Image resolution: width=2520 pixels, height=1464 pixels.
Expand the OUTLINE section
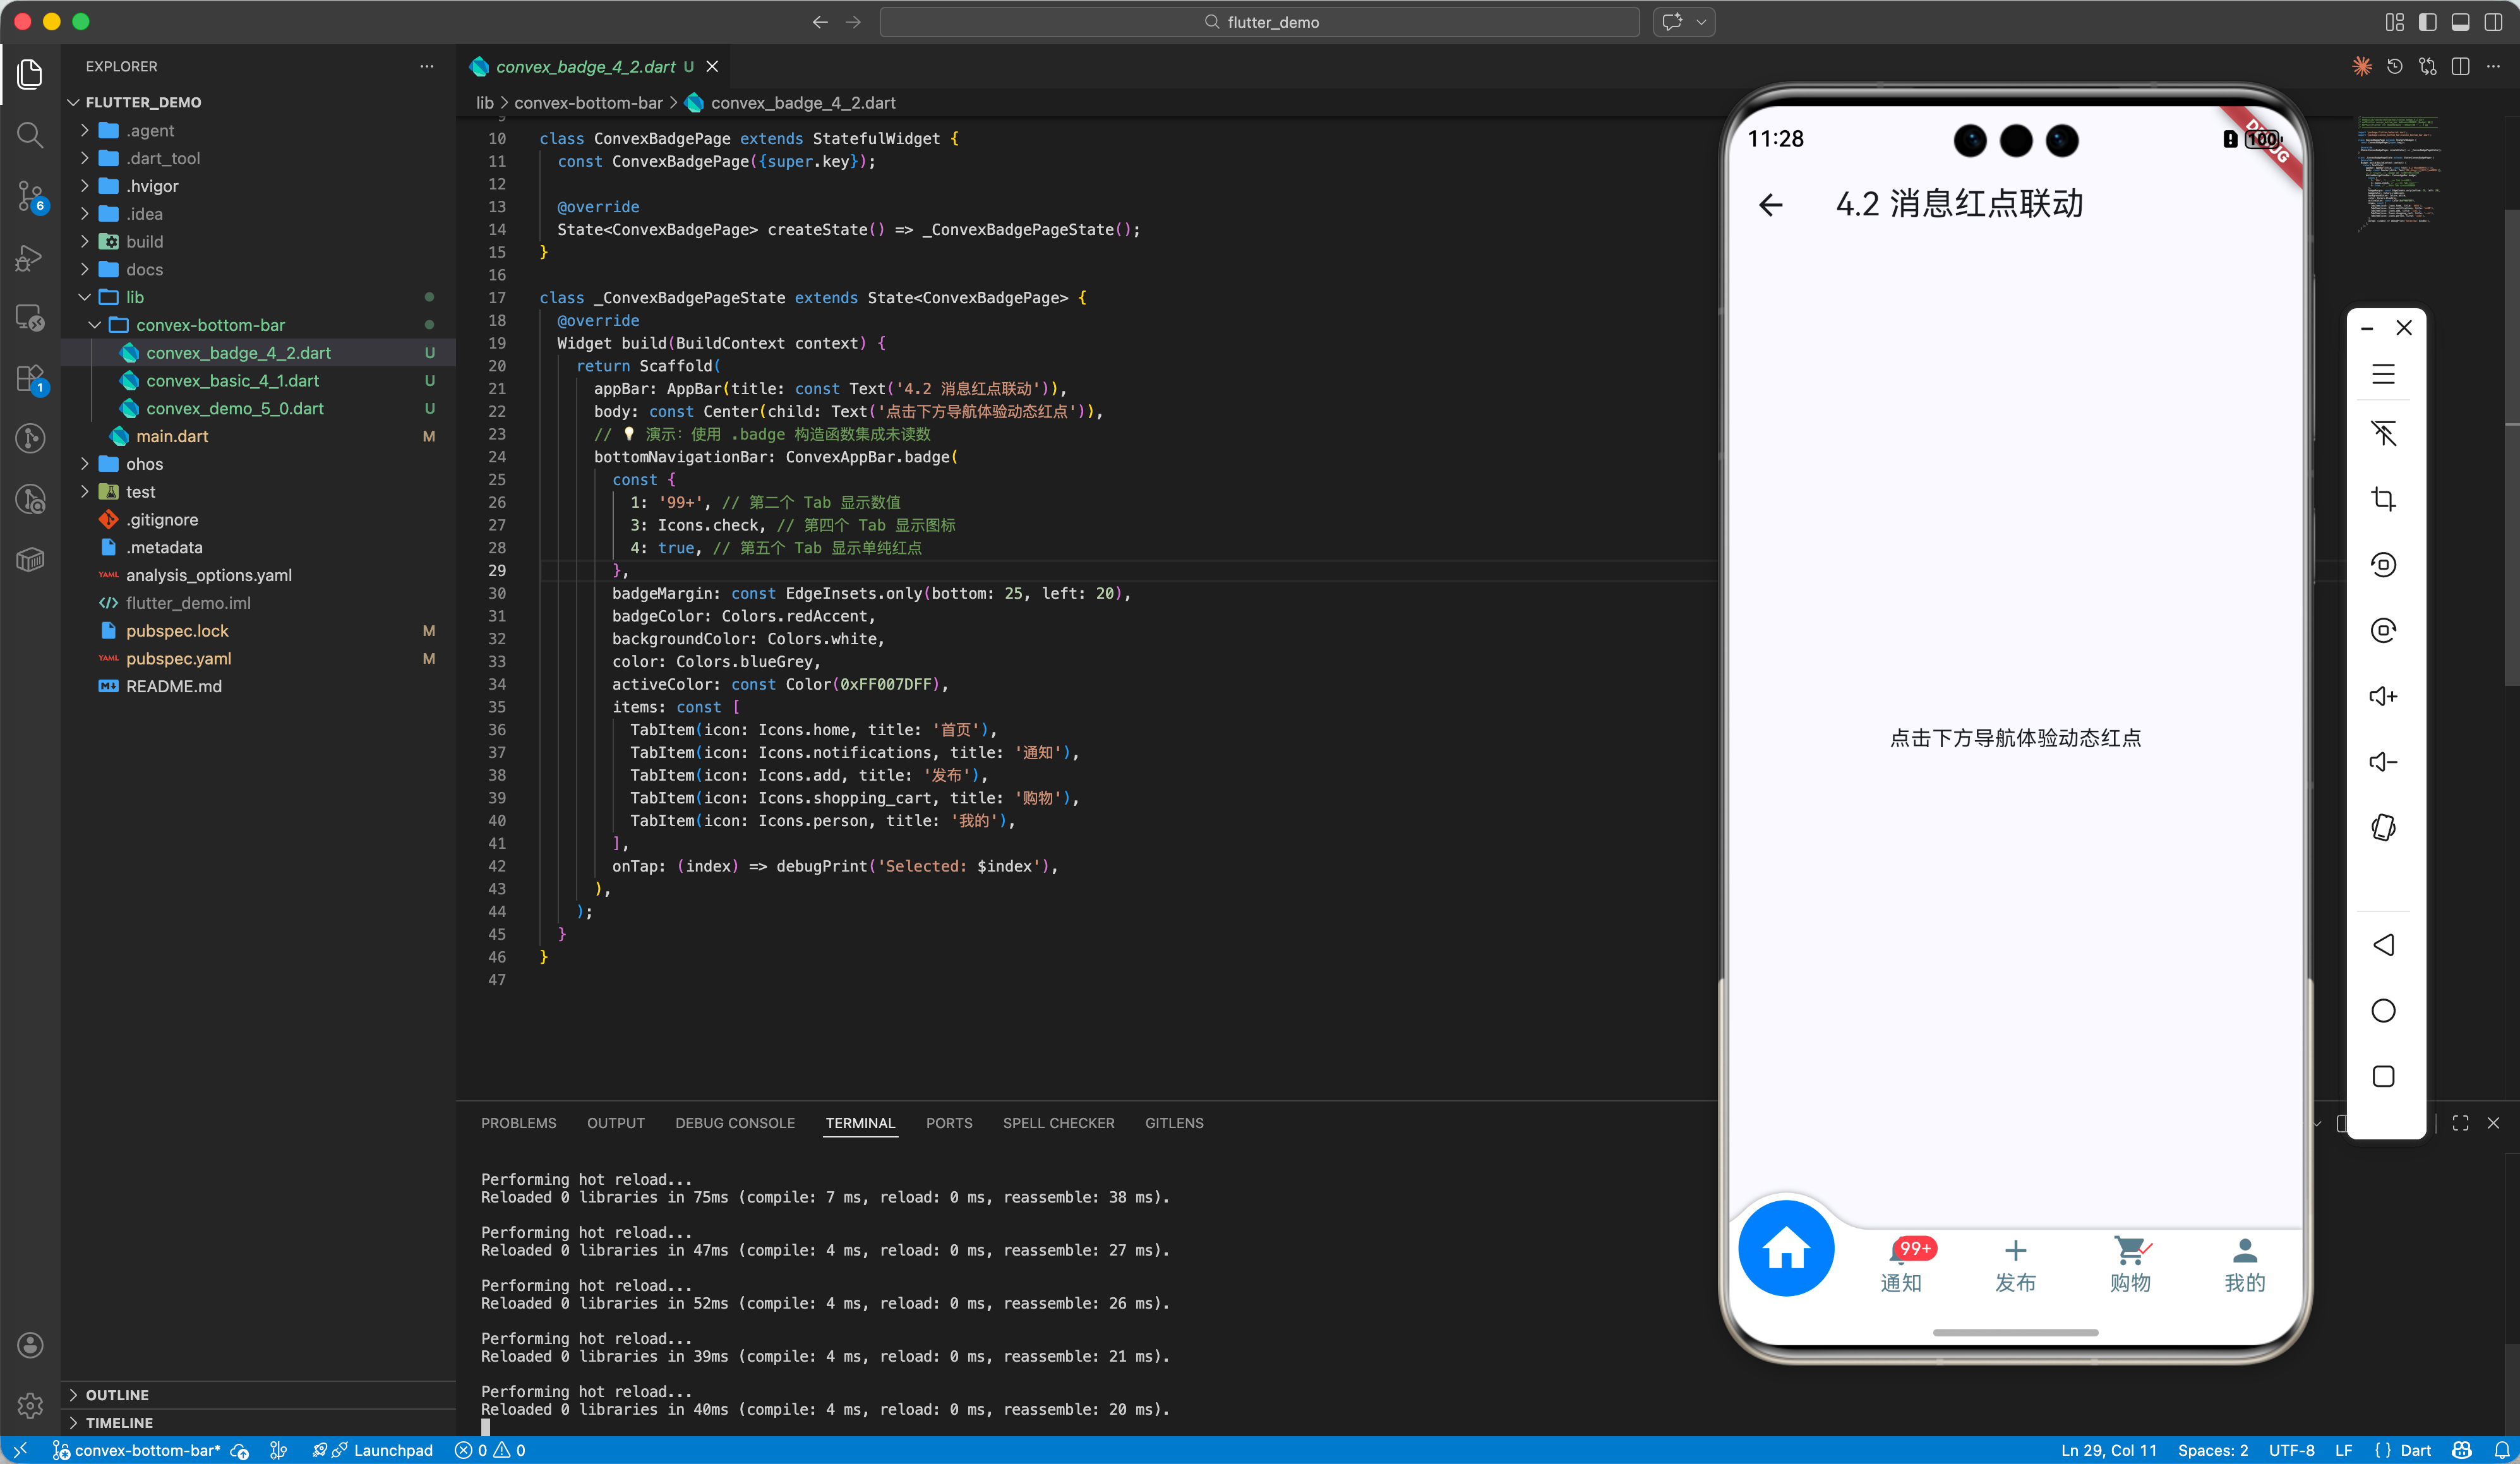point(117,1394)
